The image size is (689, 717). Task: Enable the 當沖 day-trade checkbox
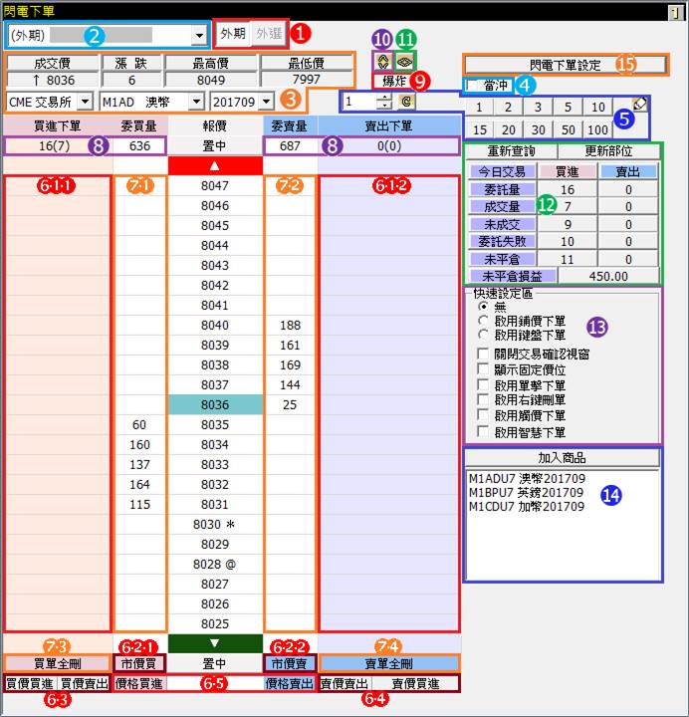pyautogui.click(x=472, y=86)
